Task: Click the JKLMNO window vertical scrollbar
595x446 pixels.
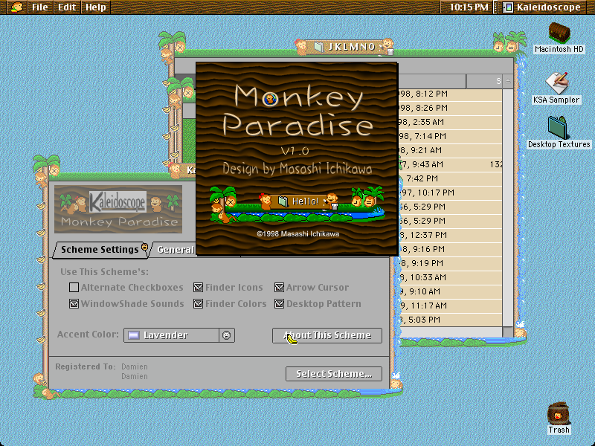Action: pyautogui.click(x=508, y=208)
